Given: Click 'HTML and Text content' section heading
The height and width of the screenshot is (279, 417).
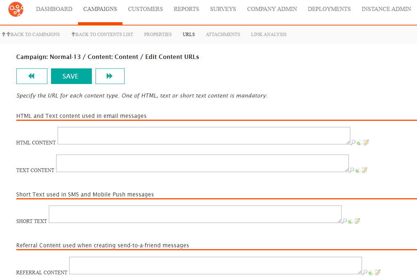Looking at the screenshot, I should [x=81, y=116].
